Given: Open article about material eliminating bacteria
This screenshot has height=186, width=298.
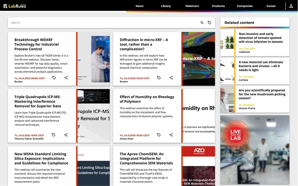Looking at the screenshot, I should click(x=261, y=66).
